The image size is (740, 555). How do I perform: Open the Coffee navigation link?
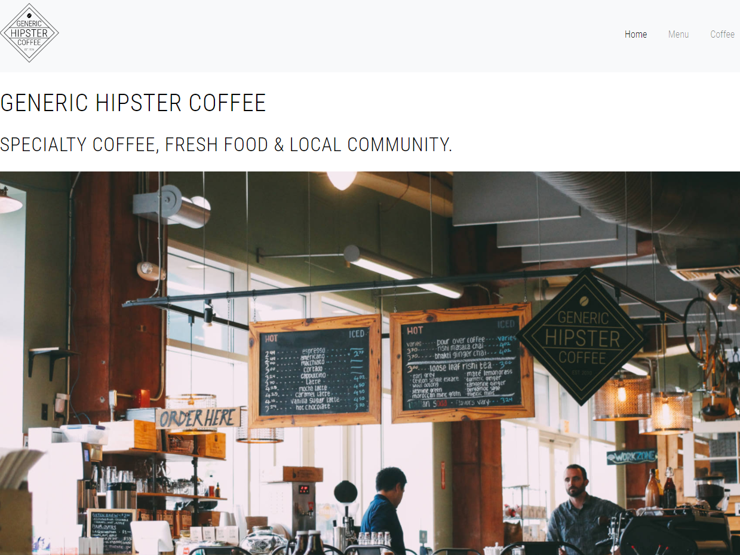click(722, 34)
